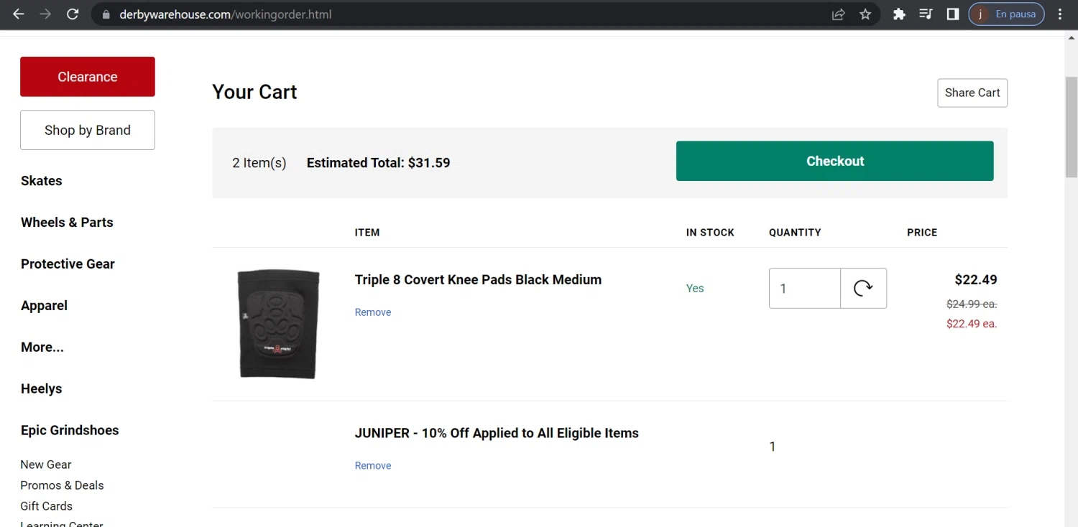
Task: Open the Heelys category
Action: point(42,389)
